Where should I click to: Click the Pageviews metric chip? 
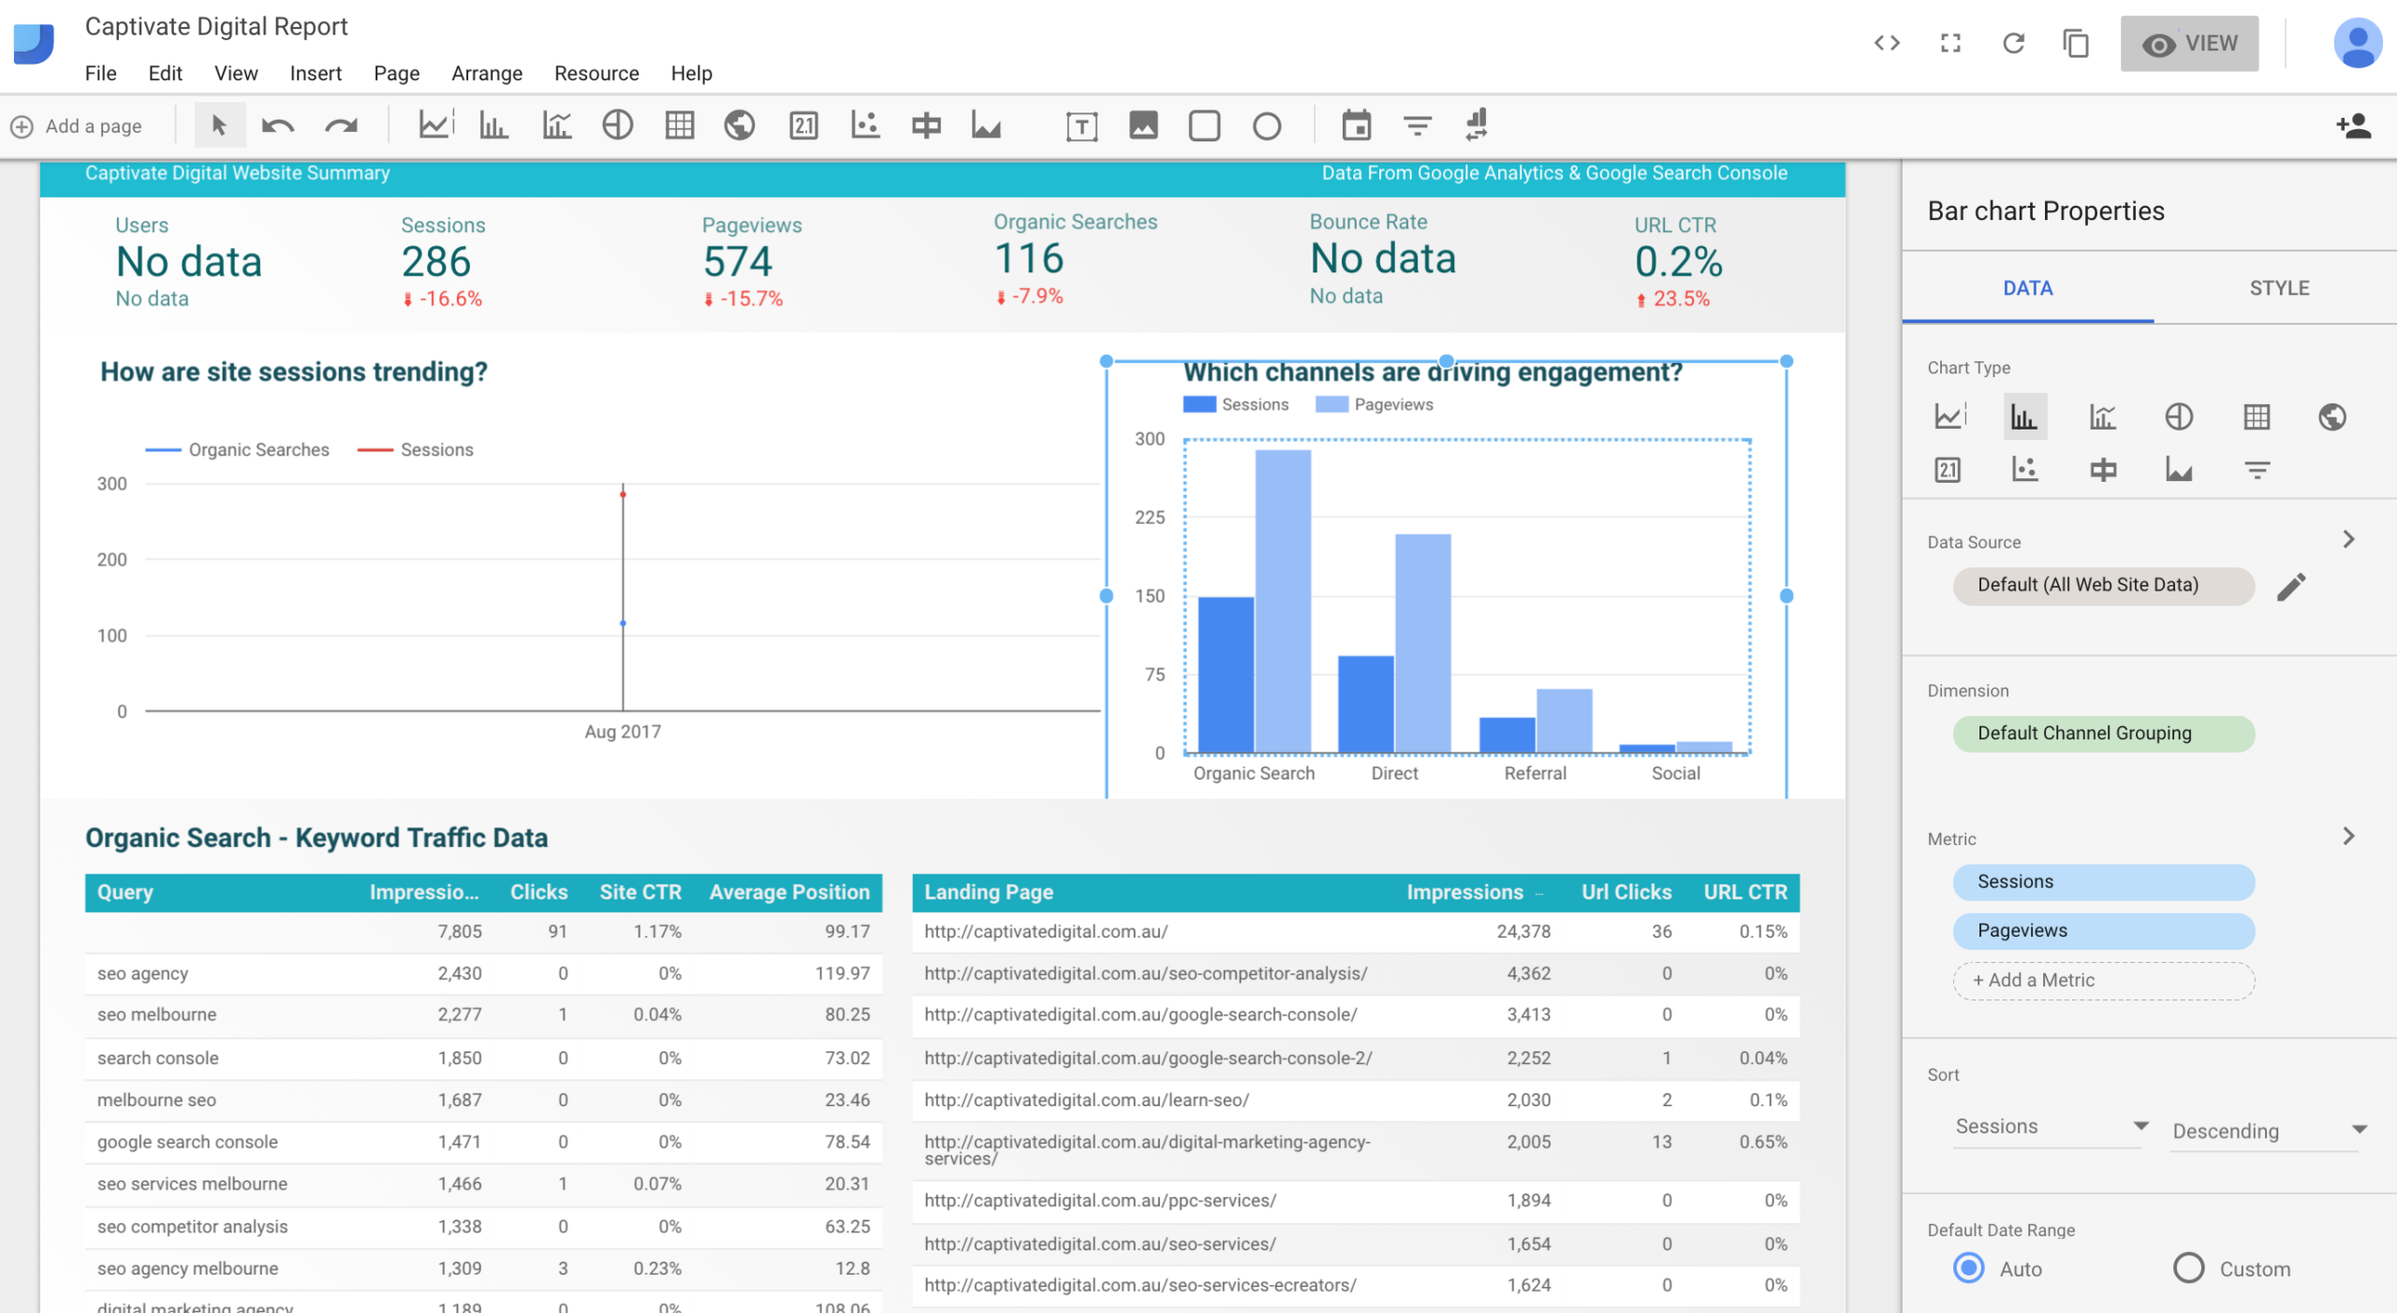pyautogui.click(x=2103, y=930)
